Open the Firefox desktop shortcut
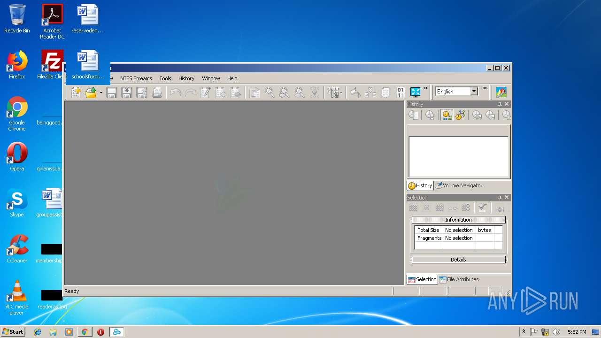This screenshot has height=338, width=601. pyautogui.click(x=17, y=65)
